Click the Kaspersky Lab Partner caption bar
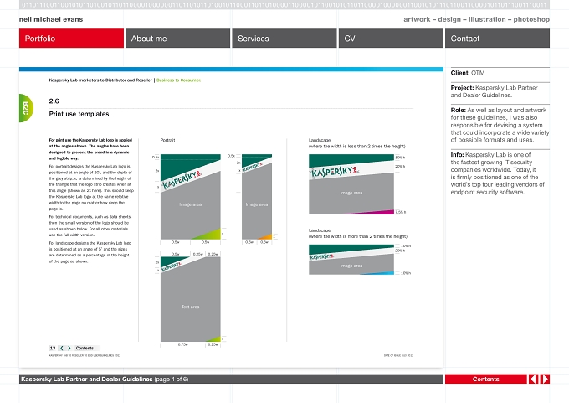 pyautogui.click(x=231, y=379)
